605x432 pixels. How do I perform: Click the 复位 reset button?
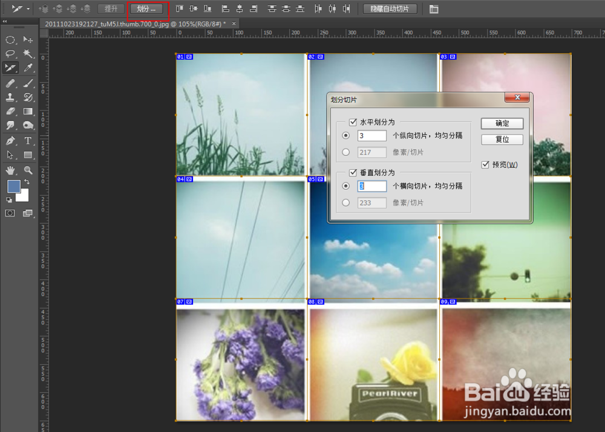[x=502, y=139]
